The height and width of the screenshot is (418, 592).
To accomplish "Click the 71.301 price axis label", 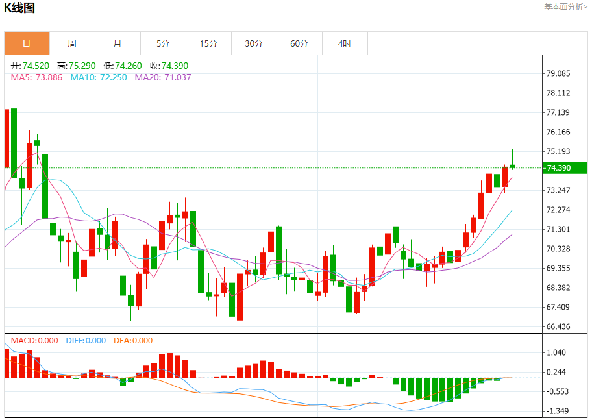I will tap(558, 229).
